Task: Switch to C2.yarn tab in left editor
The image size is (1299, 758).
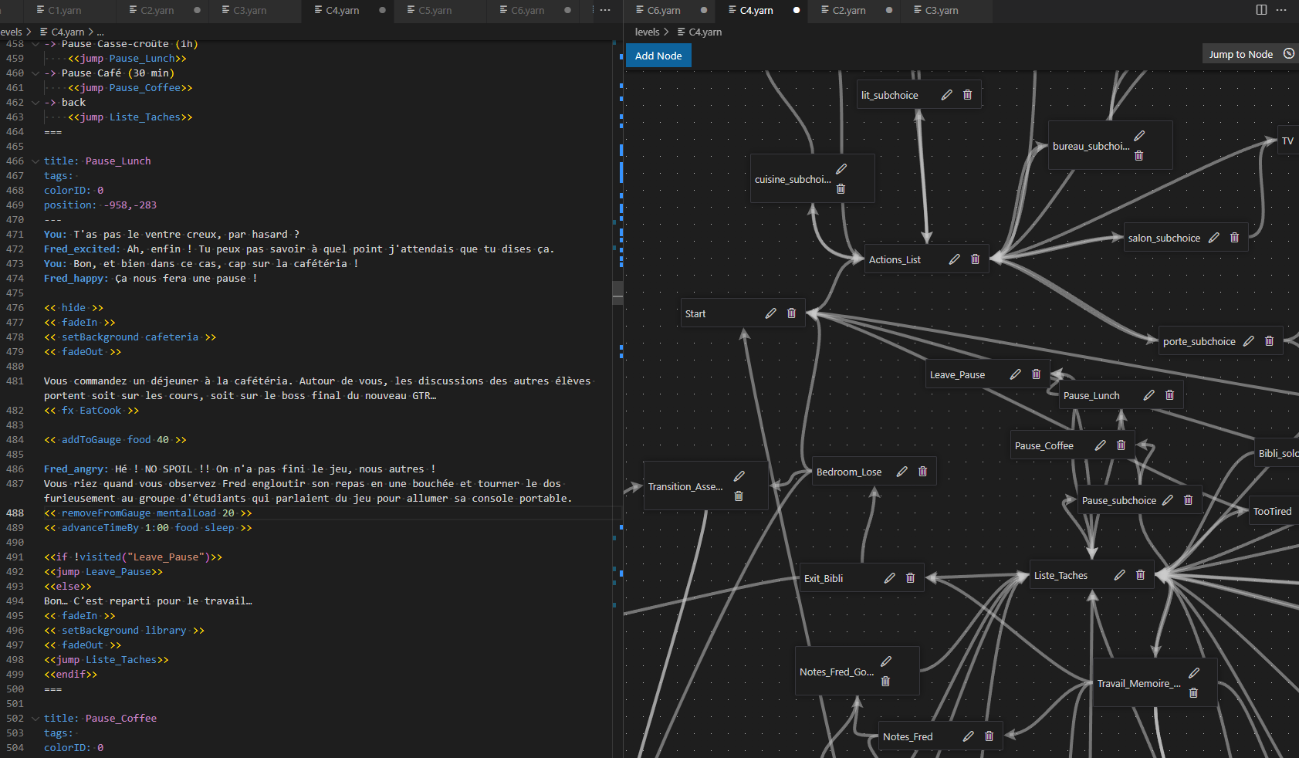Action: [157, 10]
